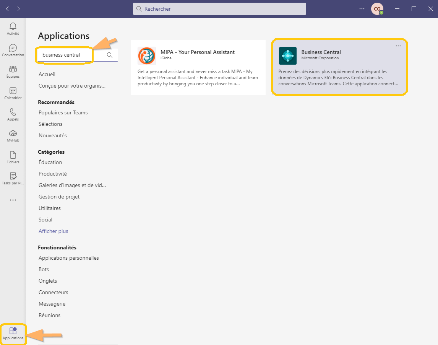Image resolution: width=438 pixels, height=345 pixels.
Task: Click Microsoft Corporation publisher text
Action: [x=320, y=58]
